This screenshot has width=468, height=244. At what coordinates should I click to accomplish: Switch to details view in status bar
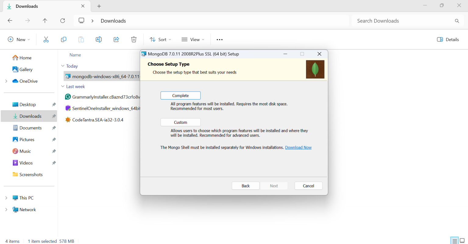coord(454,240)
